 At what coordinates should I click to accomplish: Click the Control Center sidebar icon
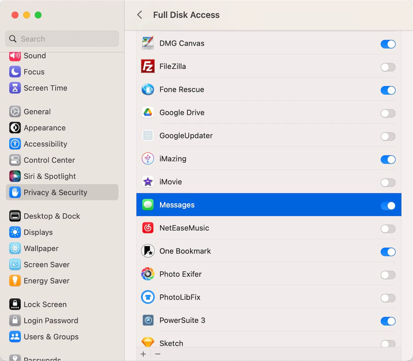[15, 160]
